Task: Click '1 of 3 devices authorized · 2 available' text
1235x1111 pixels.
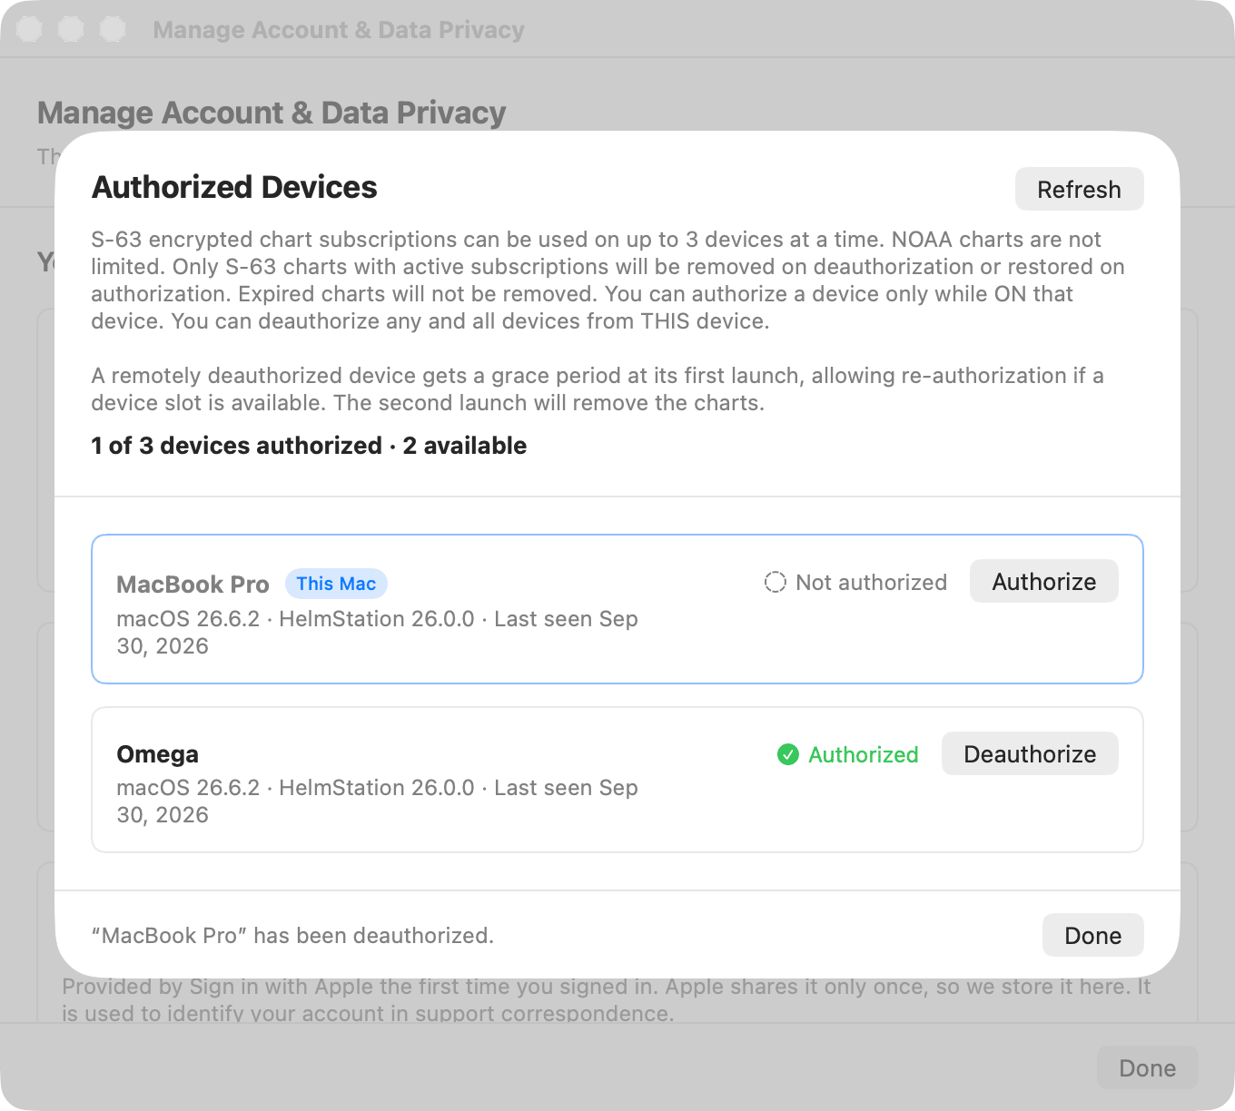Action: coord(309,446)
